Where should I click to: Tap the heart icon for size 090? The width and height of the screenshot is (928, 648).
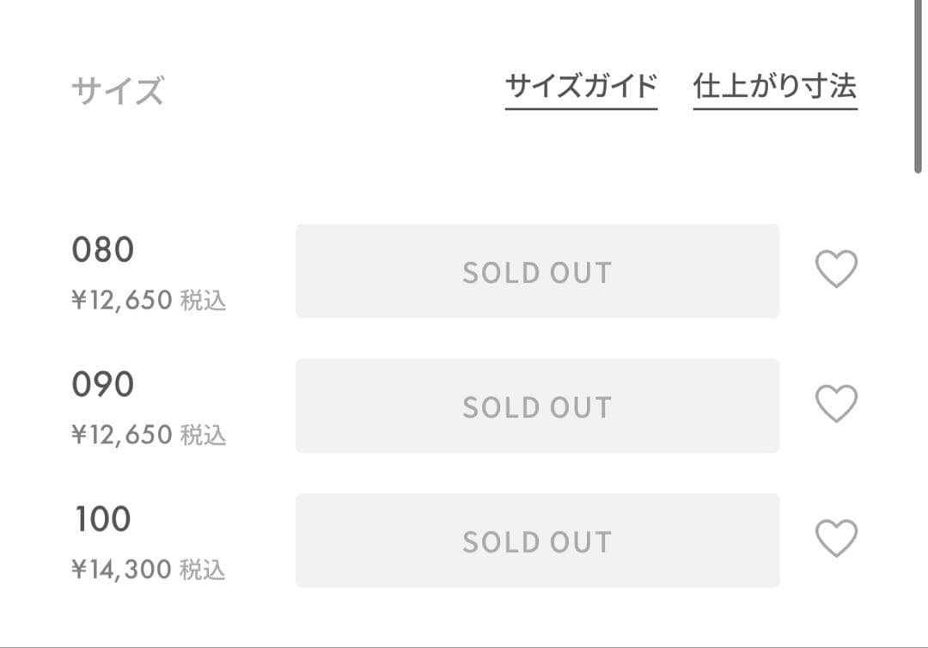click(x=835, y=404)
